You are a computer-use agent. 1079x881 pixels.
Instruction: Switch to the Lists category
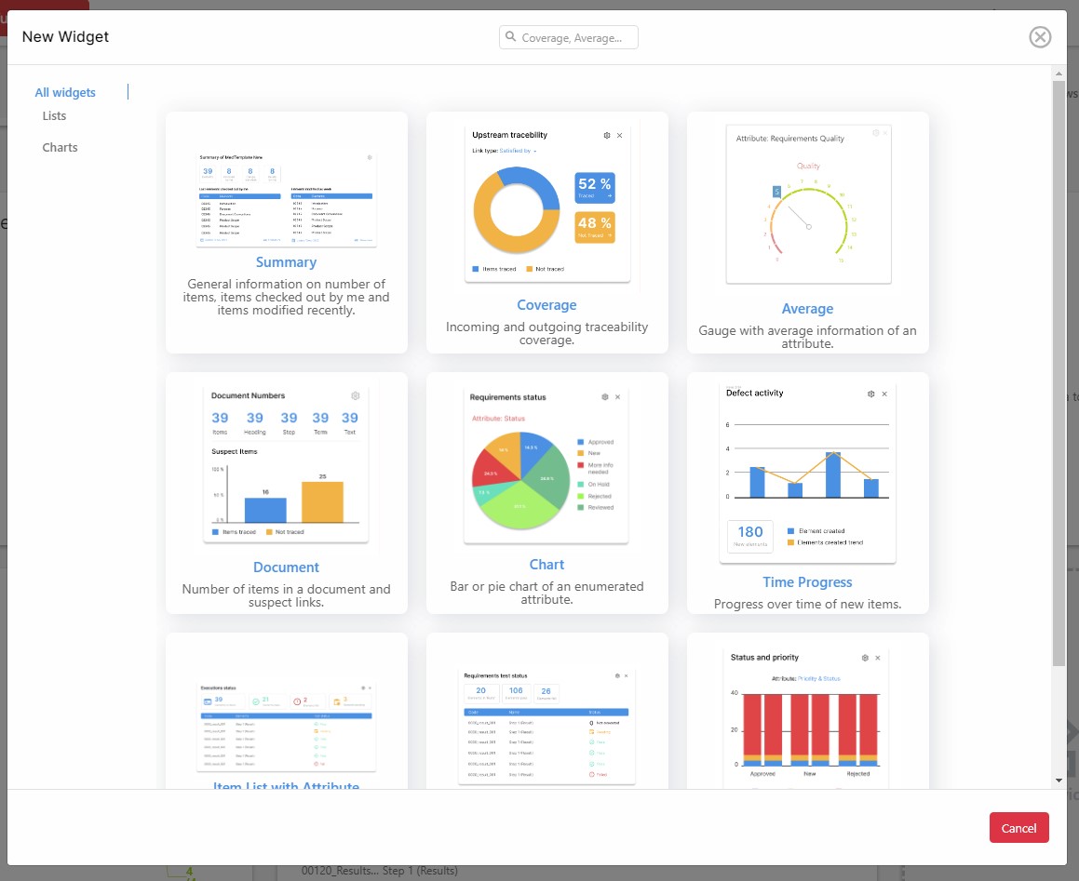pyautogui.click(x=54, y=115)
